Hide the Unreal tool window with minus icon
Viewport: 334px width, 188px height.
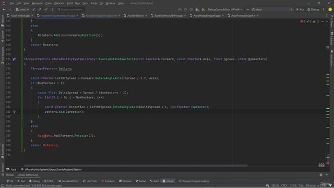click(x=327, y=175)
